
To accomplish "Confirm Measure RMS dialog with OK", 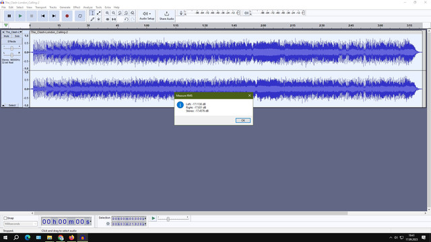I will click(x=243, y=120).
